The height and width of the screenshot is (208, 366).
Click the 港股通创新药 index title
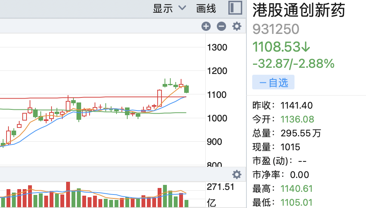coord(299,10)
